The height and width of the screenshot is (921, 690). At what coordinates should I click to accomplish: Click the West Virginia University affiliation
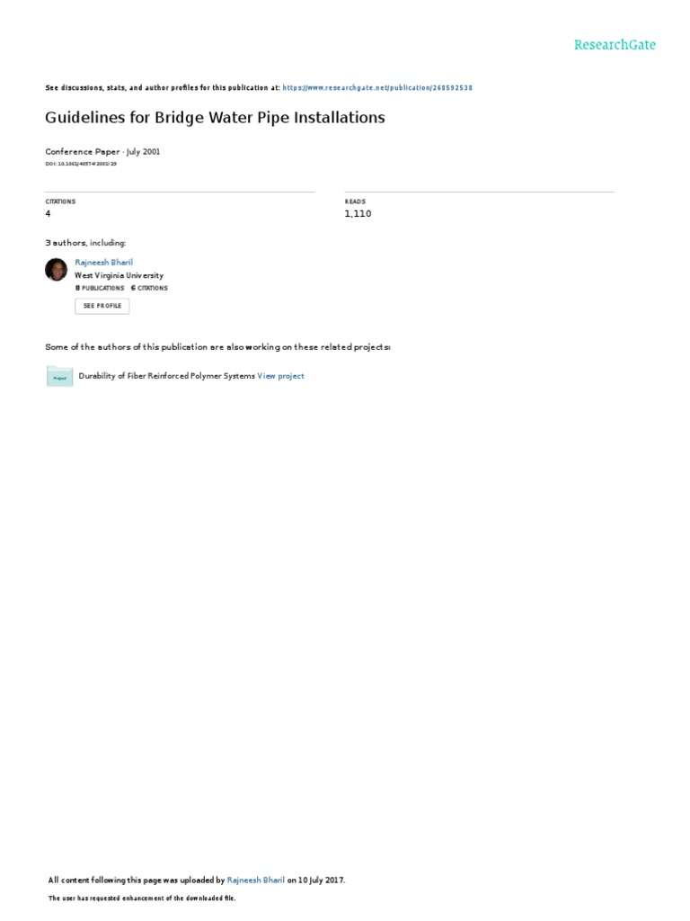point(119,275)
